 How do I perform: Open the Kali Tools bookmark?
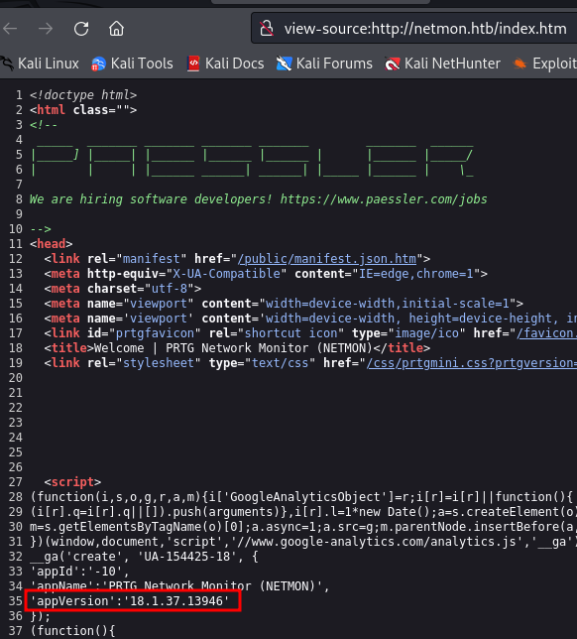(132, 64)
